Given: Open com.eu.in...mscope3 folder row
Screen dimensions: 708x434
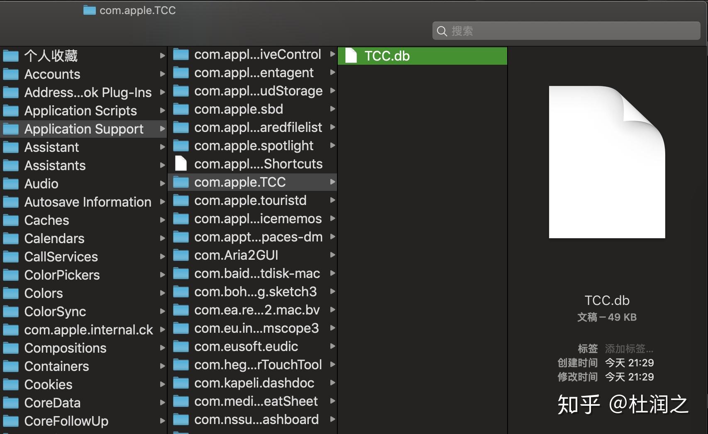Looking at the screenshot, I should point(252,328).
